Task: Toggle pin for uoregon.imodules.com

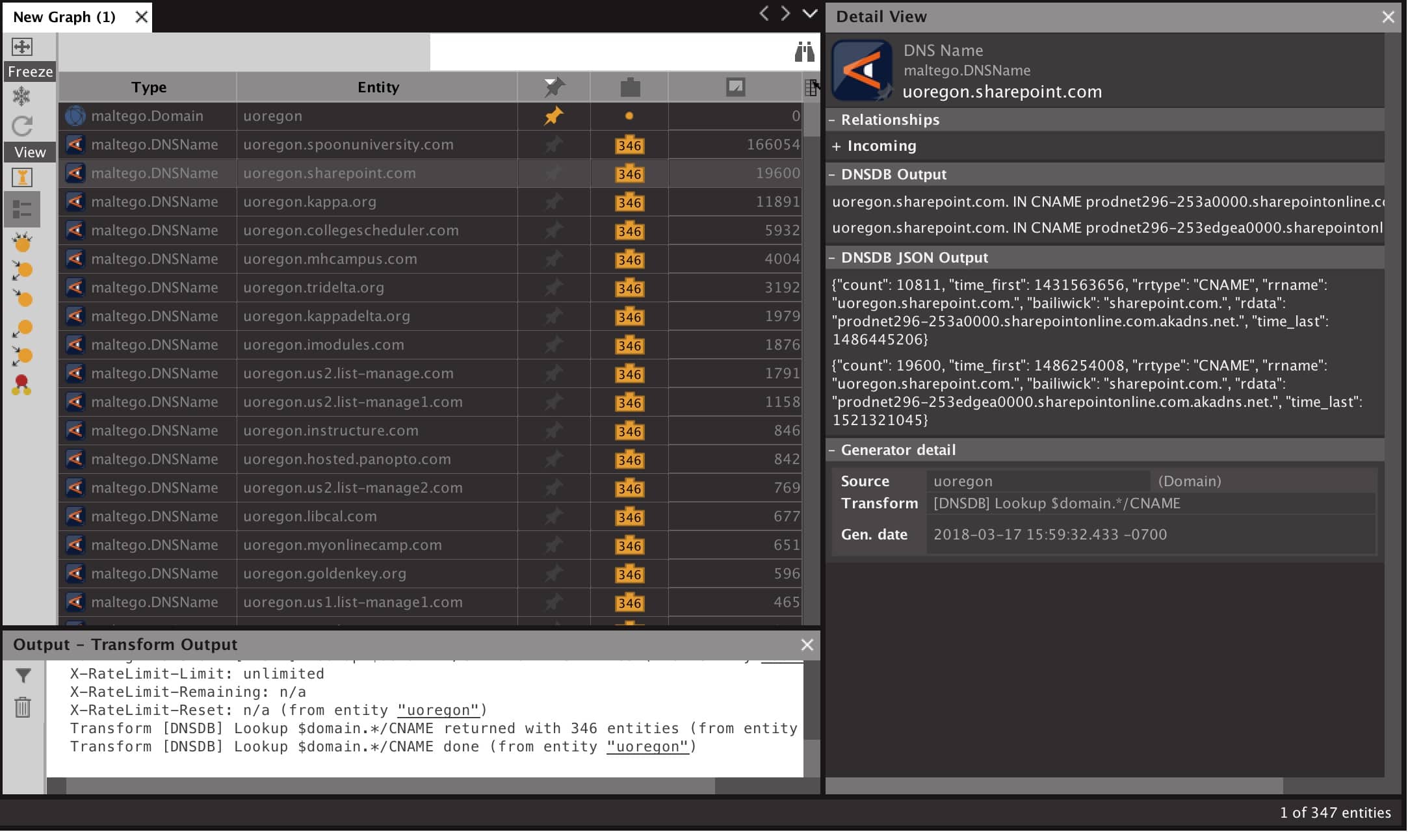Action: coord(554,344)
